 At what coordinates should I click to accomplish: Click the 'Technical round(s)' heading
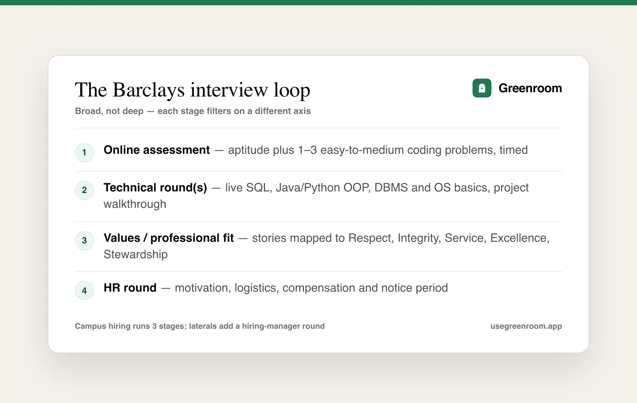tap(155, 187)
